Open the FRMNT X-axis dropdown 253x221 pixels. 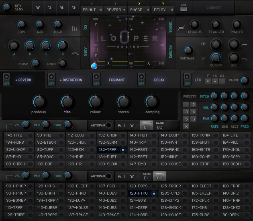pos(92,10)
